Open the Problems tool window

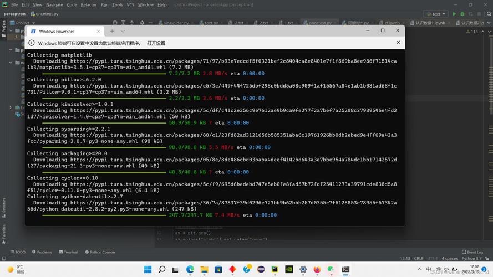click(42, 252)
